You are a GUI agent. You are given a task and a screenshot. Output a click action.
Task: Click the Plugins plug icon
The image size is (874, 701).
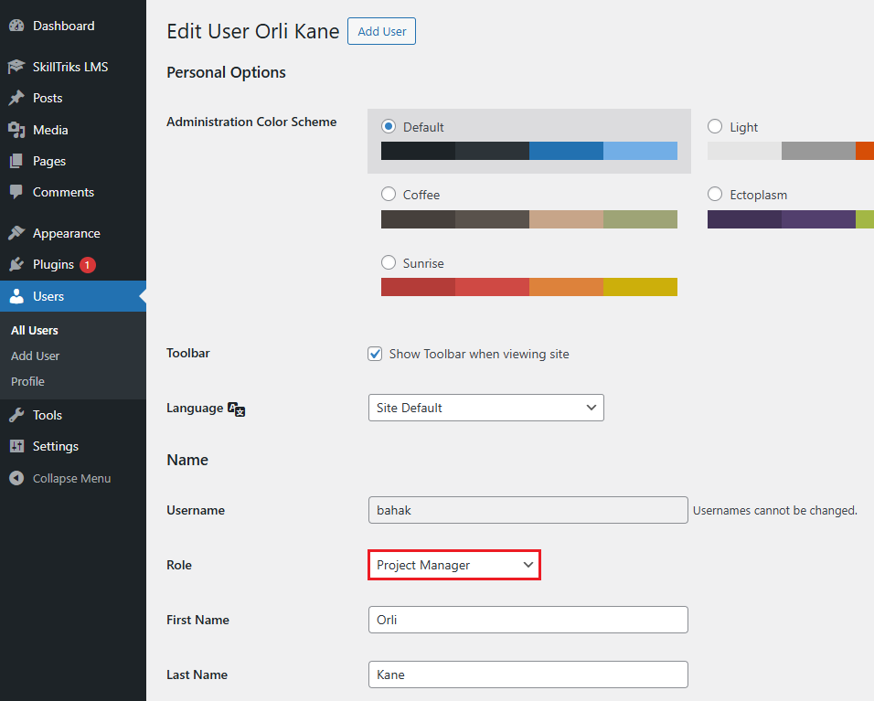tap(16, 264)
